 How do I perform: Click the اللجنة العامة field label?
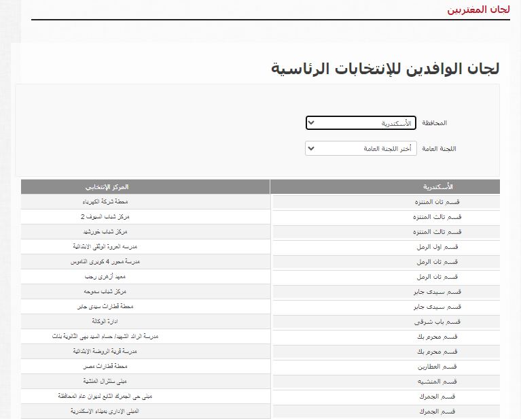(x=439, y=148)
